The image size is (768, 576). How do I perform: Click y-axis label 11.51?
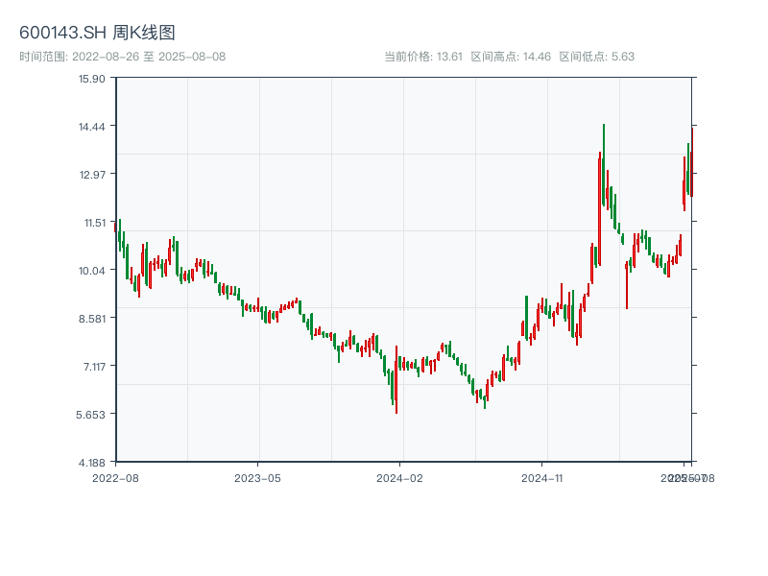[94, 223]
